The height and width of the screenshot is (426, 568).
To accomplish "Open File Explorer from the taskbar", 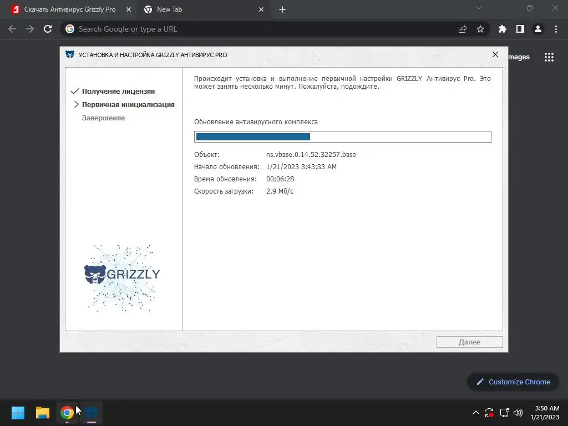I will [42, 413].
